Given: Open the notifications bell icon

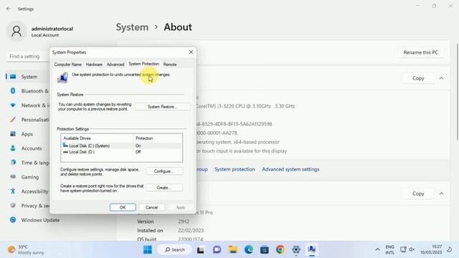Looking at the screenshot, I should (x=450, y=249).
